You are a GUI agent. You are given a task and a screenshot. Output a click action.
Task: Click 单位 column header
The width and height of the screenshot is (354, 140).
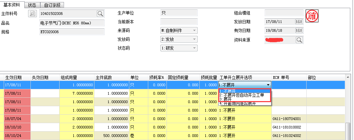point(138,77)
